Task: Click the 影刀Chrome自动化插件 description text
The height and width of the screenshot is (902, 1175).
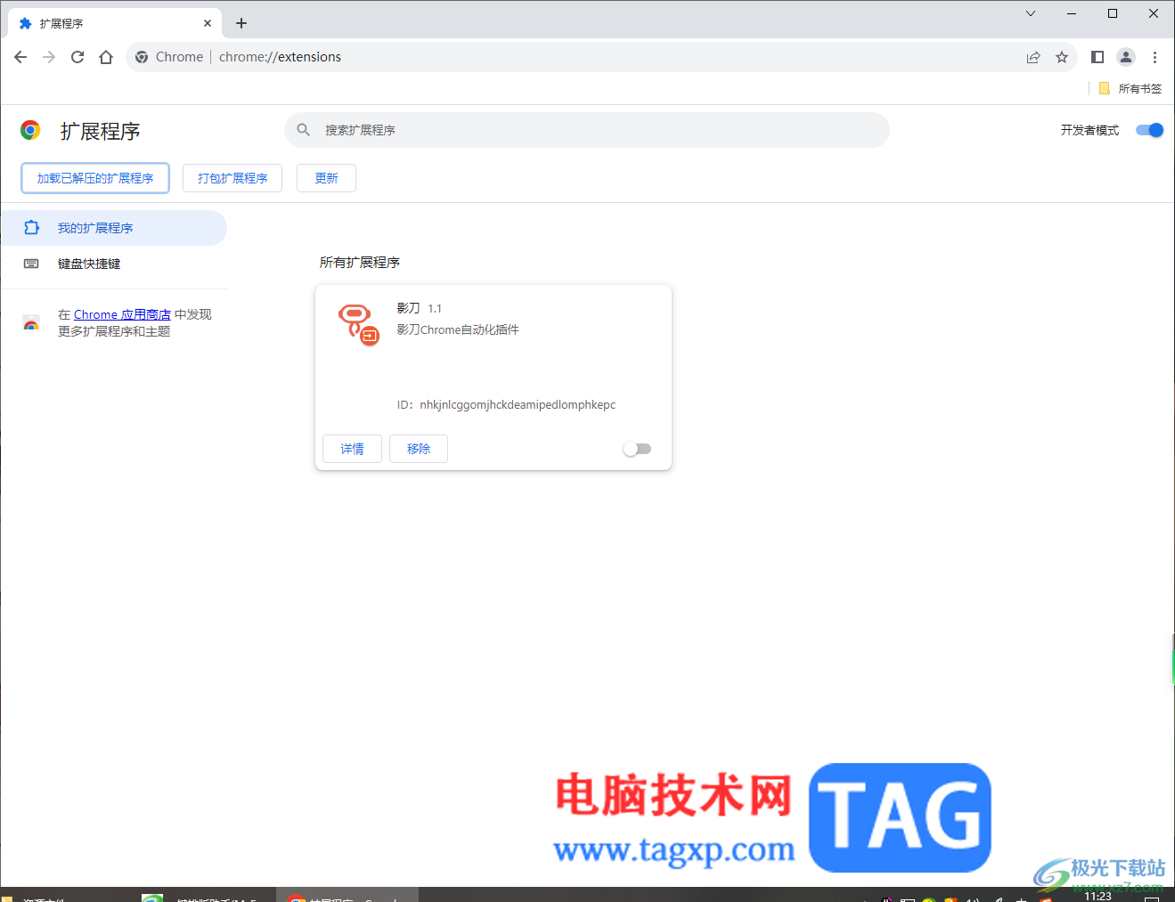Action: [x=458, y=329]
